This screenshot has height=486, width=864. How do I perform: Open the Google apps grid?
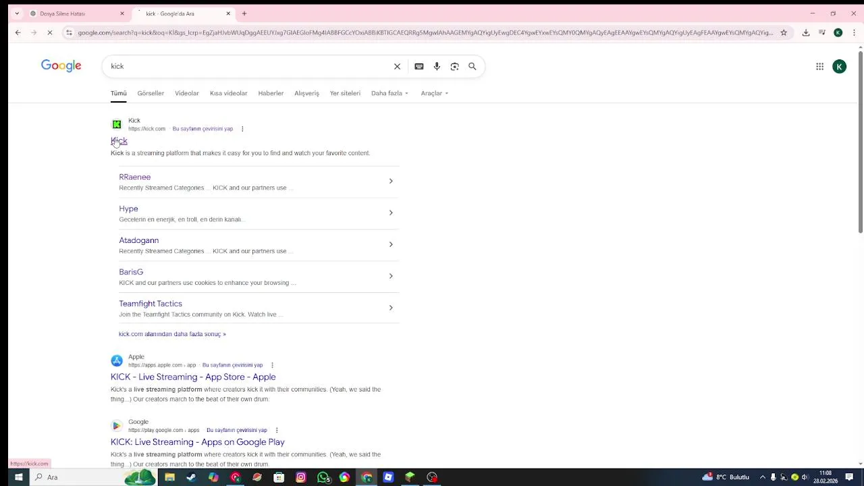pos(819,66)
